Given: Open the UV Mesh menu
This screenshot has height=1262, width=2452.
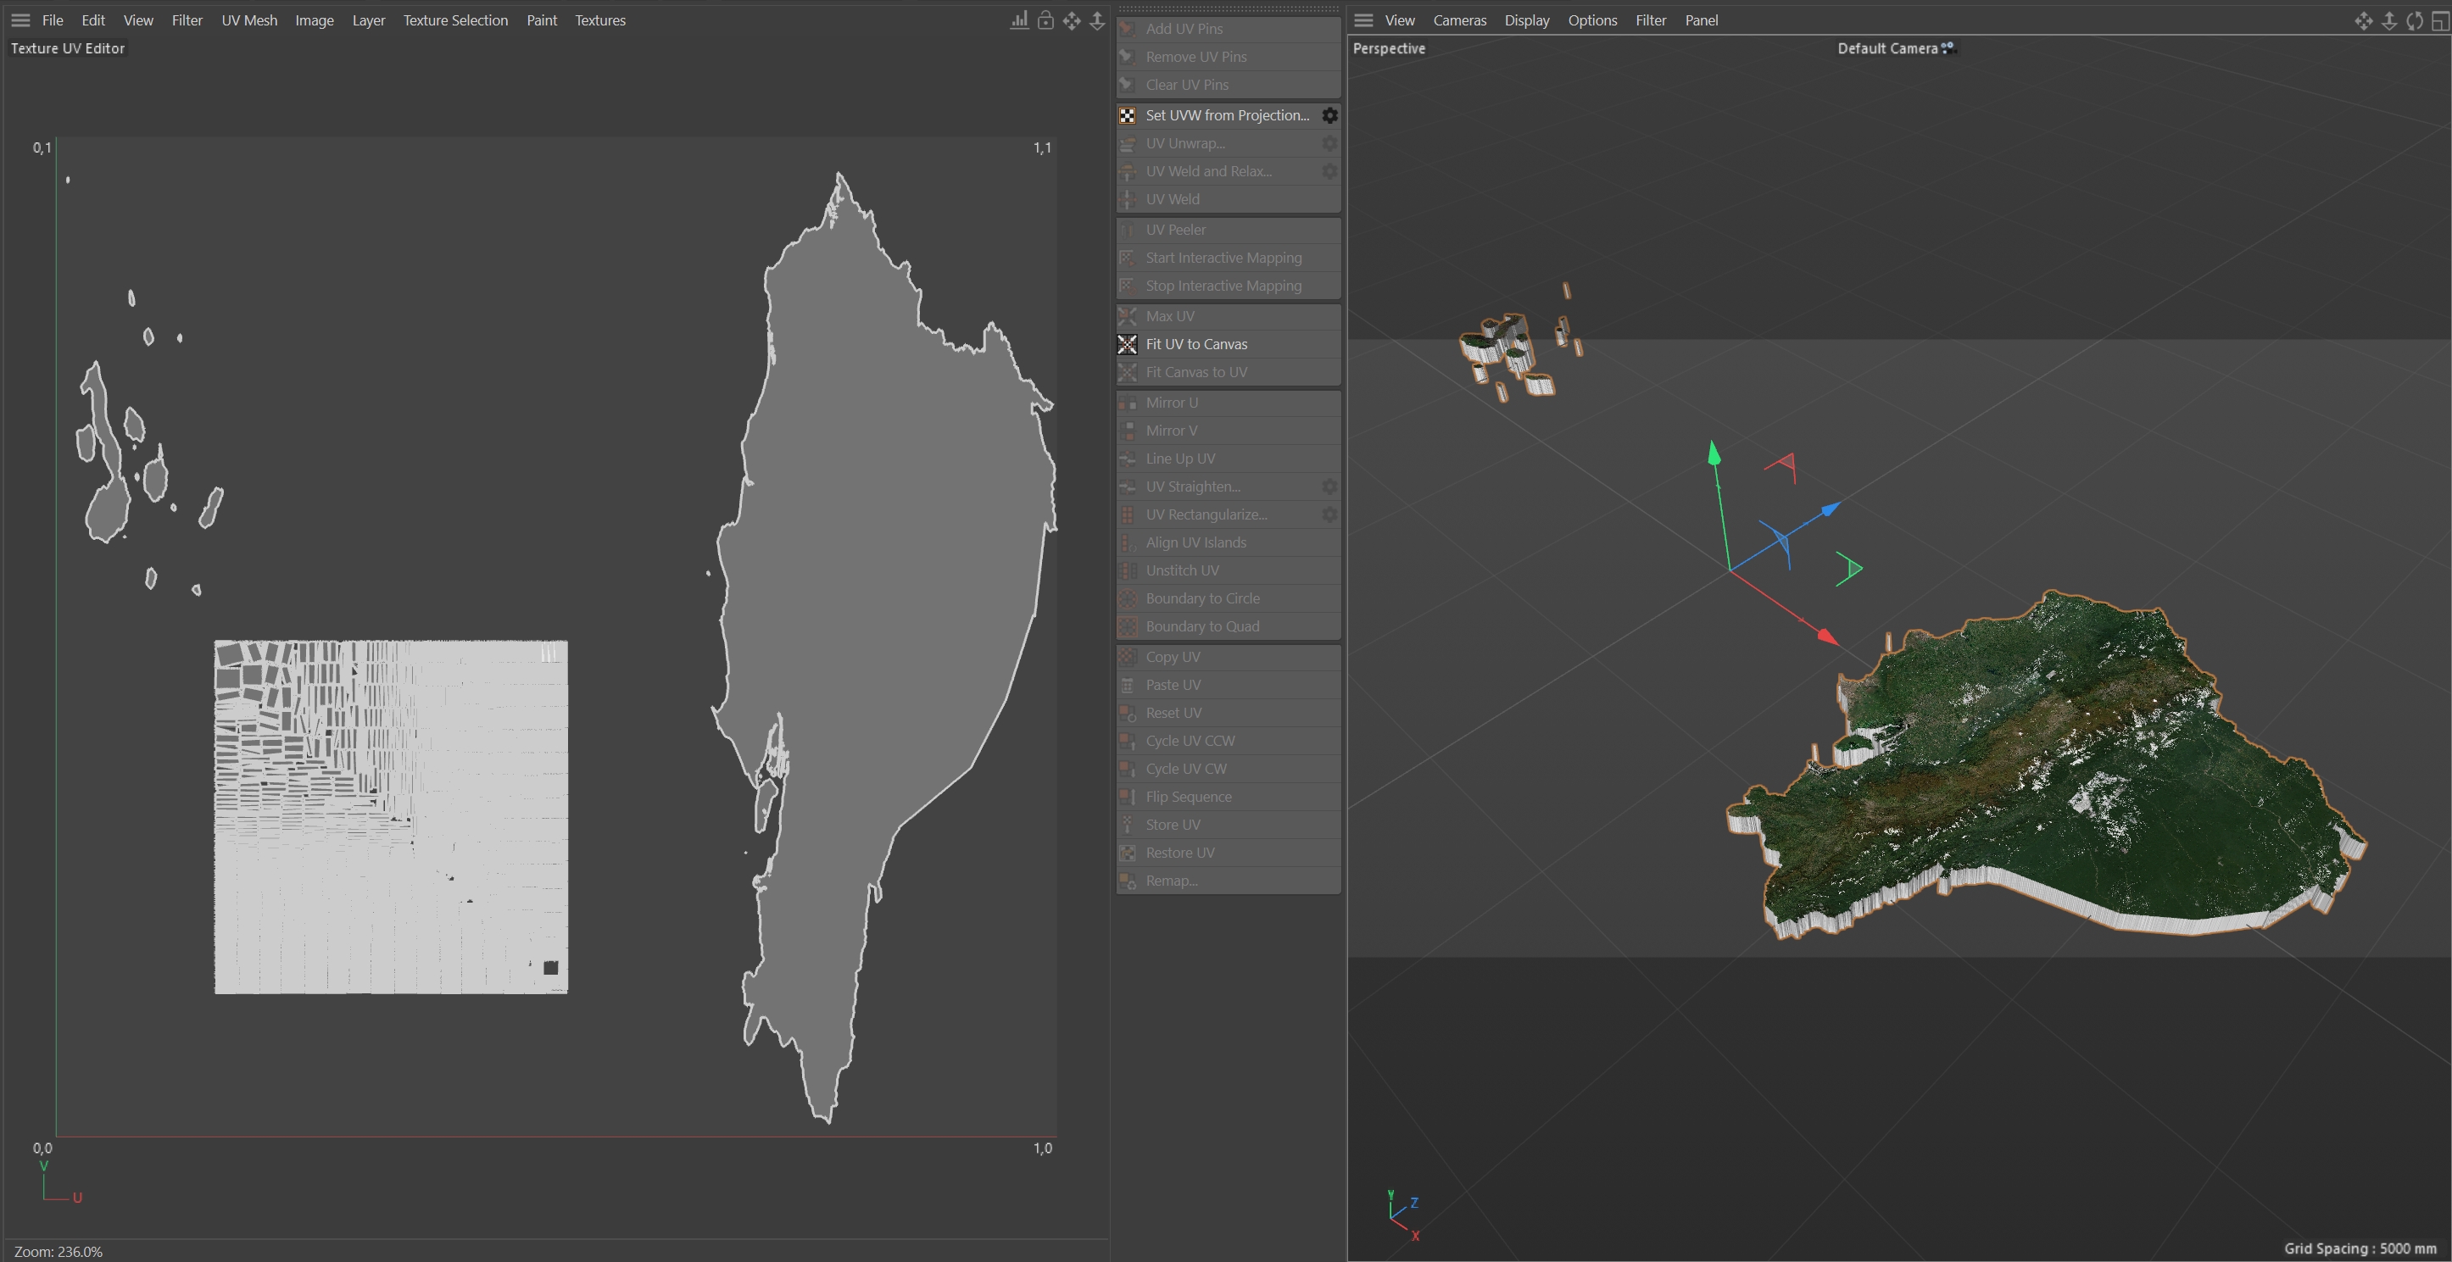Looking at the screenshot, I should point(249,20).
